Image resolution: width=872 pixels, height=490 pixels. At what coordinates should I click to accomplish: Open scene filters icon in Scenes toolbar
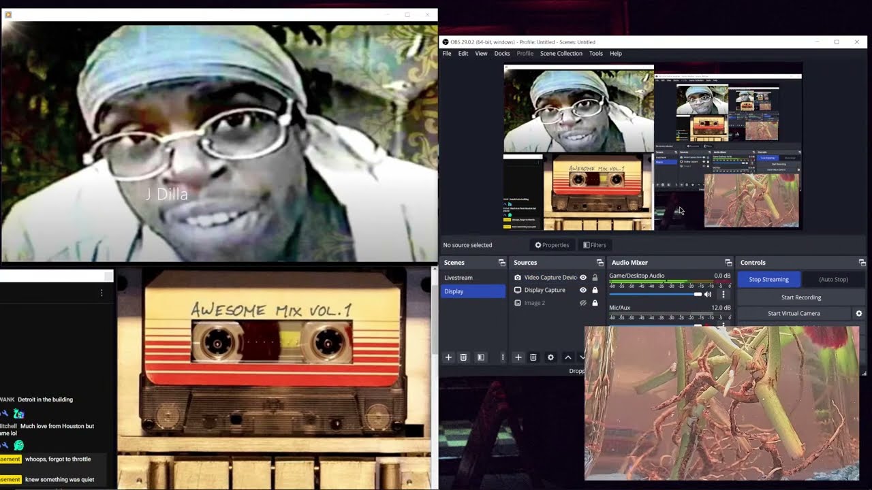(480, 357)
